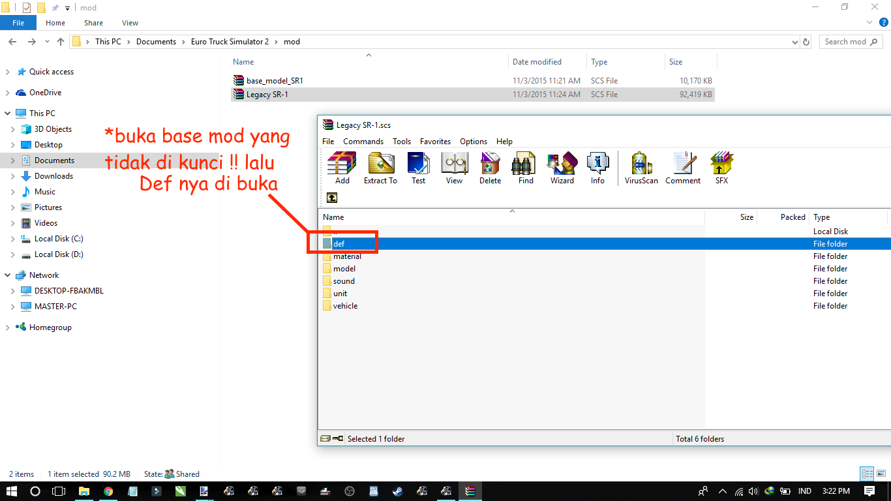Screen dimensions: 891x501
Task: Open the File menu in WinRAR
Action: pos(328,141)
